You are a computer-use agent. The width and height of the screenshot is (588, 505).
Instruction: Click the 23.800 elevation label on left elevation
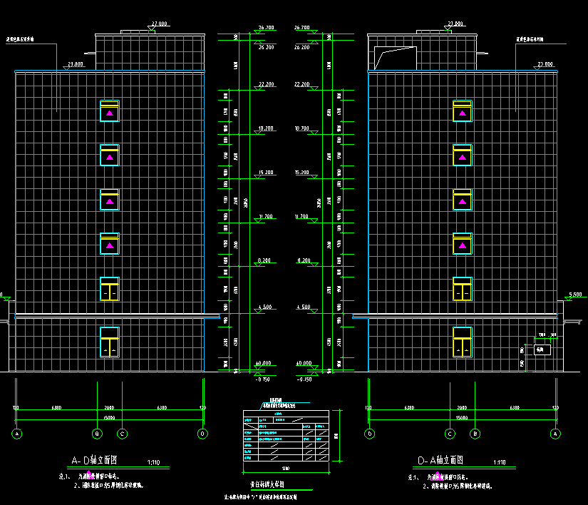click(75, 64)
